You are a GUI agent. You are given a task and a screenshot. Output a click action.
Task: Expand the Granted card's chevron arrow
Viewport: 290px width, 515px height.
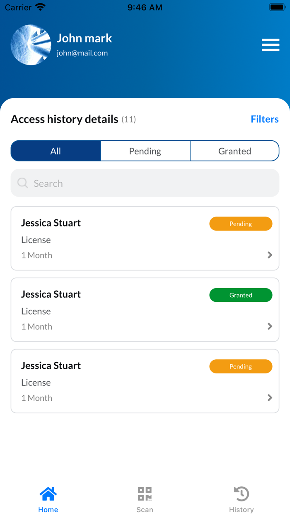[270, 327]
